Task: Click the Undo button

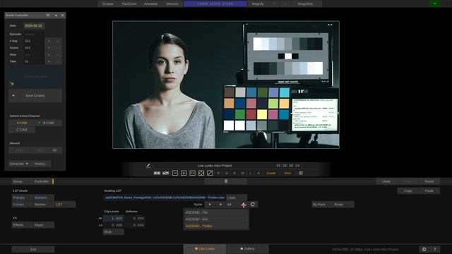Action: click(x=386, y=181)
